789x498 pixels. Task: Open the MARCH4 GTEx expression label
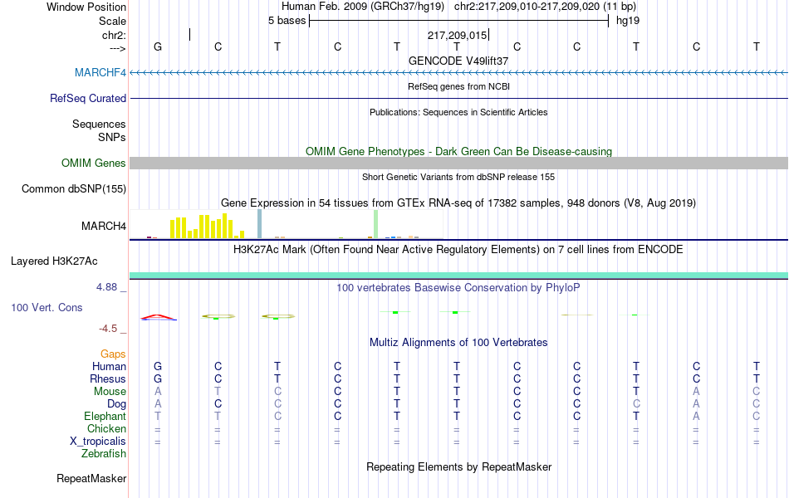pyautogui.click(x=104, y=226)
